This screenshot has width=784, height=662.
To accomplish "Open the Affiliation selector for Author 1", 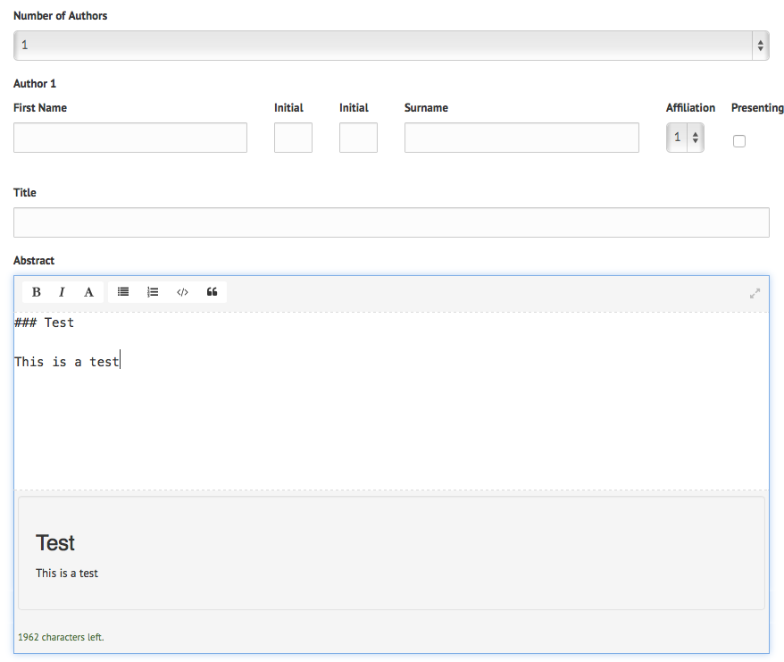I will pyautogui.click(x=685, y=138).
